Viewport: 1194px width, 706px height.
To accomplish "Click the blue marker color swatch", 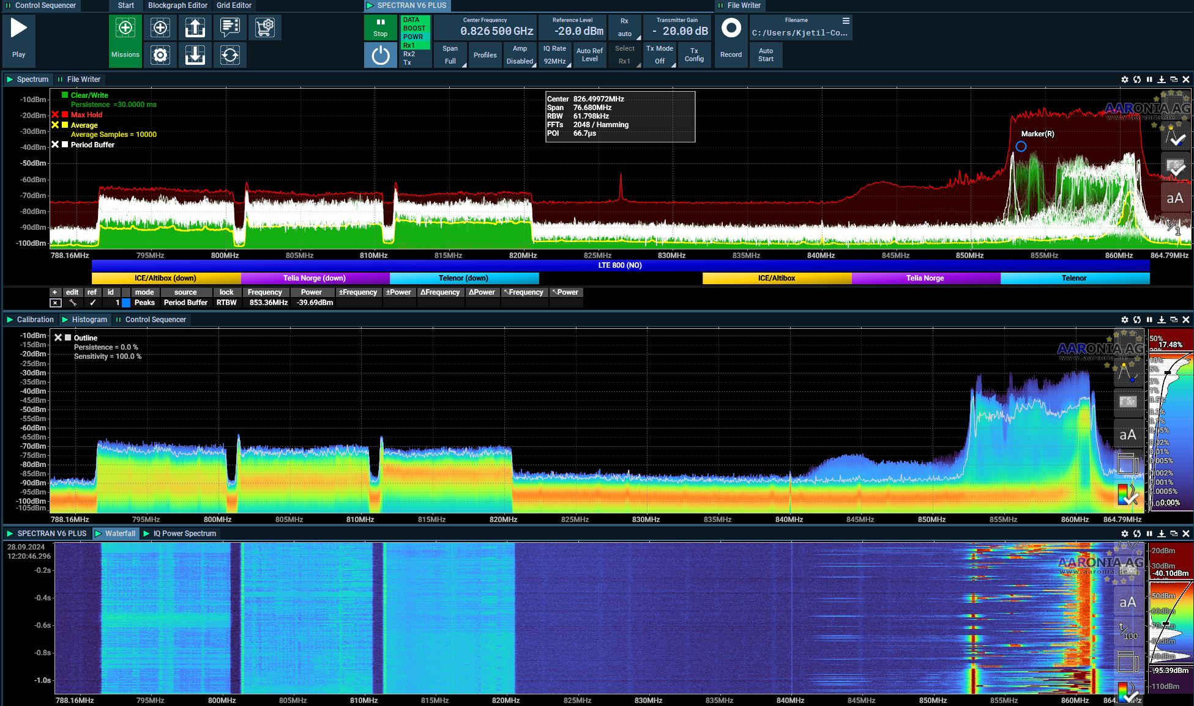I will tap(126, 303).
